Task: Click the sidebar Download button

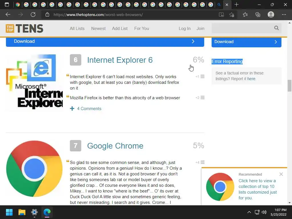Action: (x=246, y=42)
